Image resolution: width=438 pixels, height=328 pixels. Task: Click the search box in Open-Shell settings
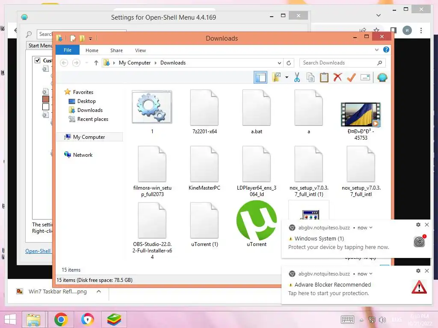[x=44, y=34]
